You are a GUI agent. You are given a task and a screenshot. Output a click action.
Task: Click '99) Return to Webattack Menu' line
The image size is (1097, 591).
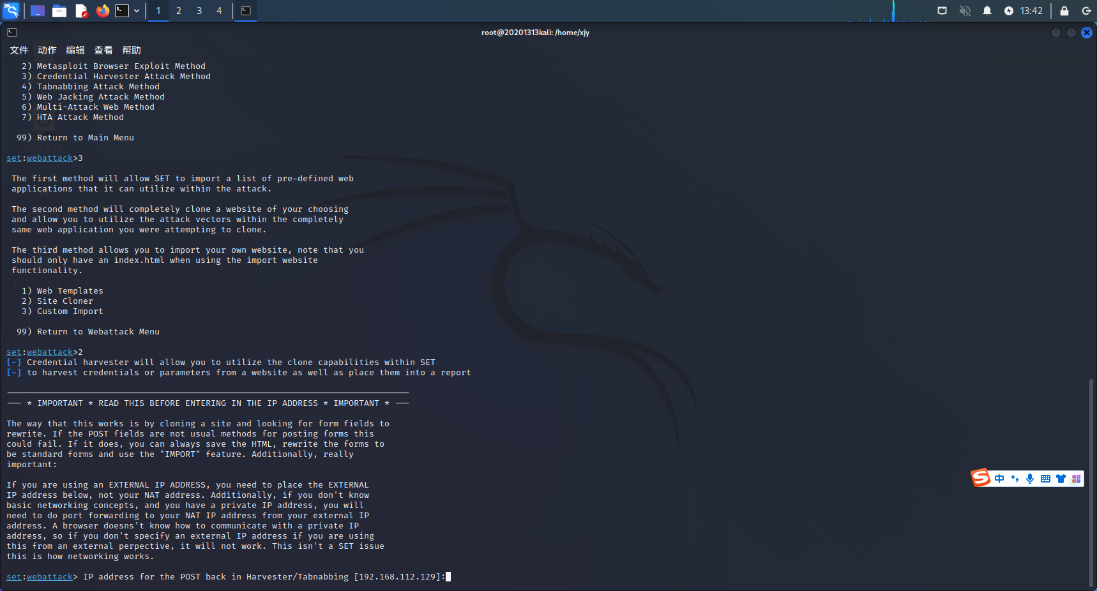click(x=88, y=332)
